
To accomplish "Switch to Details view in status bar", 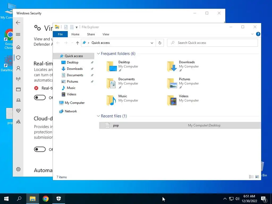I will (251, 177).
